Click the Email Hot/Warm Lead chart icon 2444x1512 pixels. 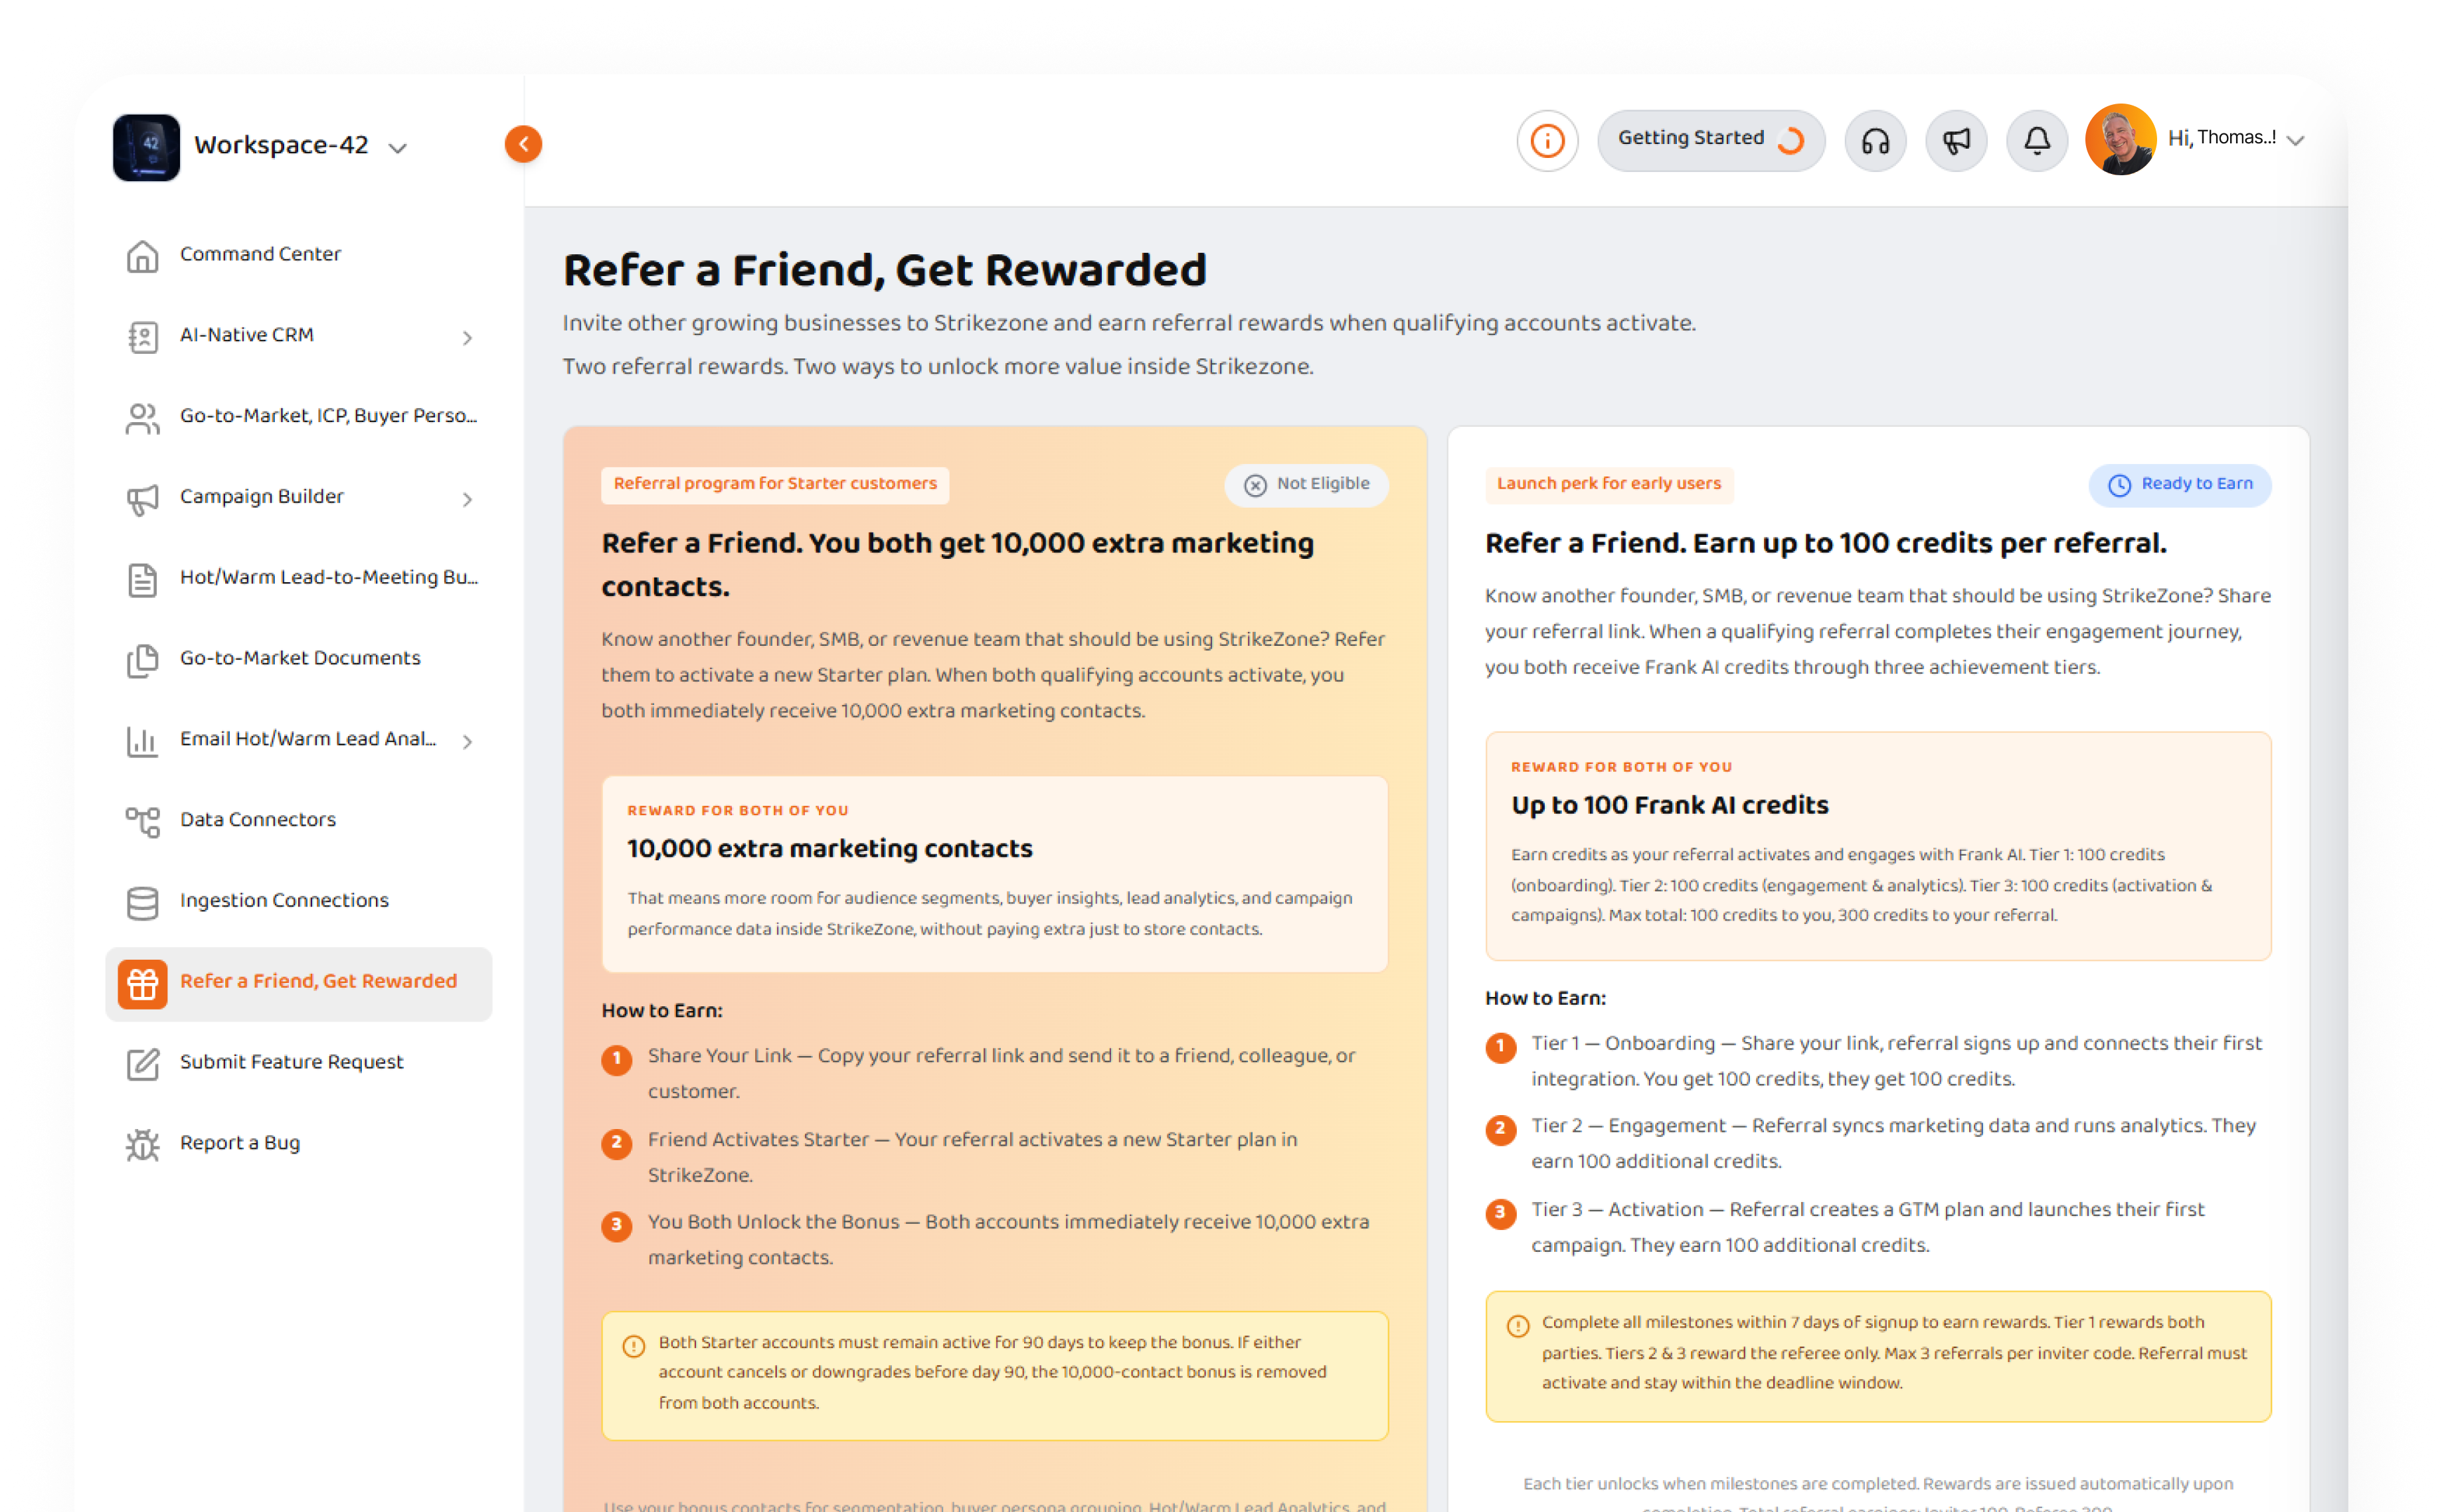point(142,741)
